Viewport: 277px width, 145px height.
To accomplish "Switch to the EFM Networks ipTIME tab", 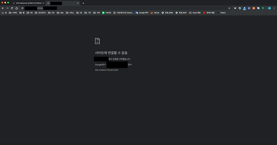I will pyautogui.click(x=28, y=3).
